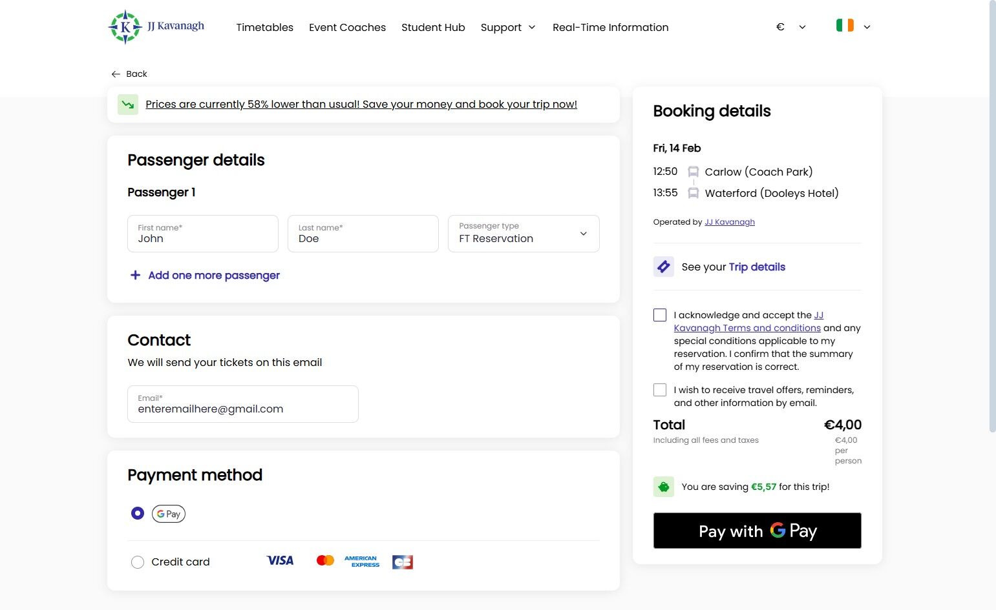
Task: Click the Visa card logo
Action: (280, 561)
